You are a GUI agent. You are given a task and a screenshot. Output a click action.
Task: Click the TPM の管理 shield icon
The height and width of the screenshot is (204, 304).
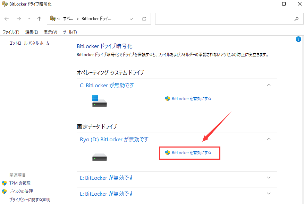click(x=4, y=183)
